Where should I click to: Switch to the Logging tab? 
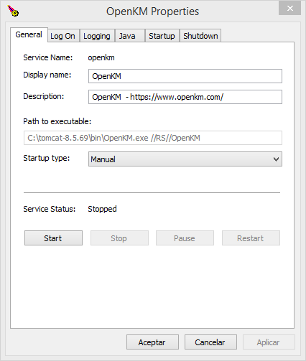point(97,36)
